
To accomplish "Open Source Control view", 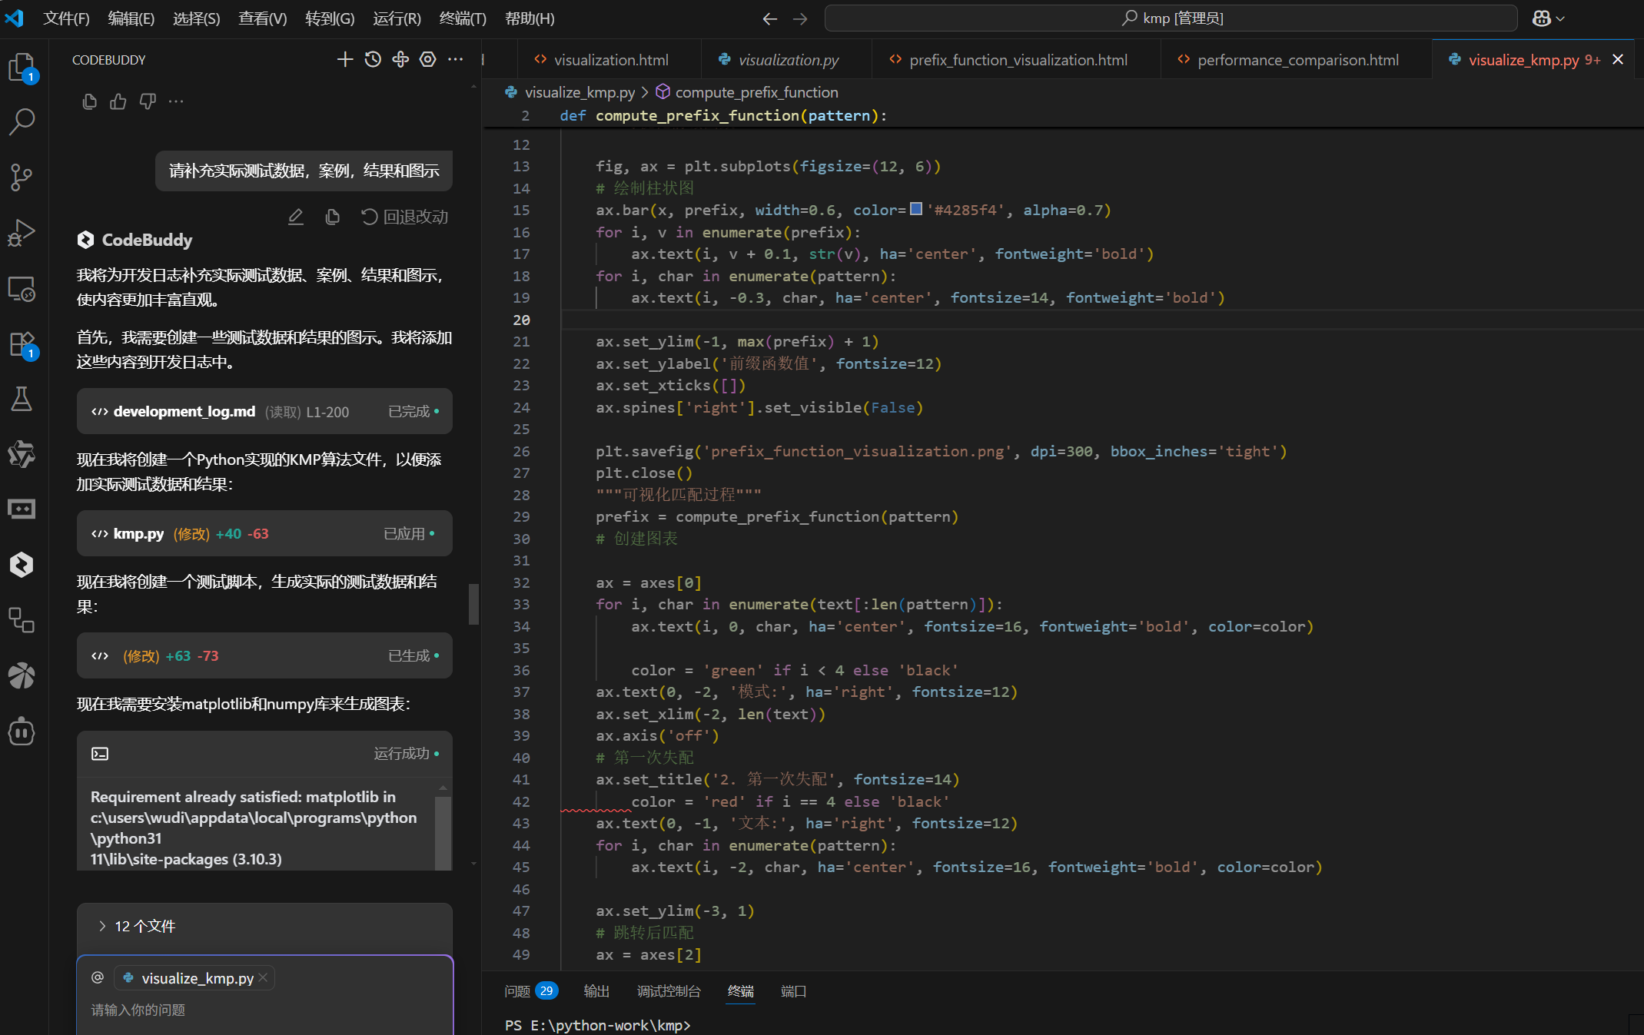I will point(22,177).
